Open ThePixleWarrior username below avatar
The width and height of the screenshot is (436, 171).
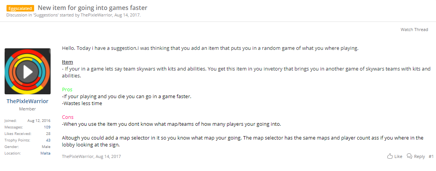28,101
